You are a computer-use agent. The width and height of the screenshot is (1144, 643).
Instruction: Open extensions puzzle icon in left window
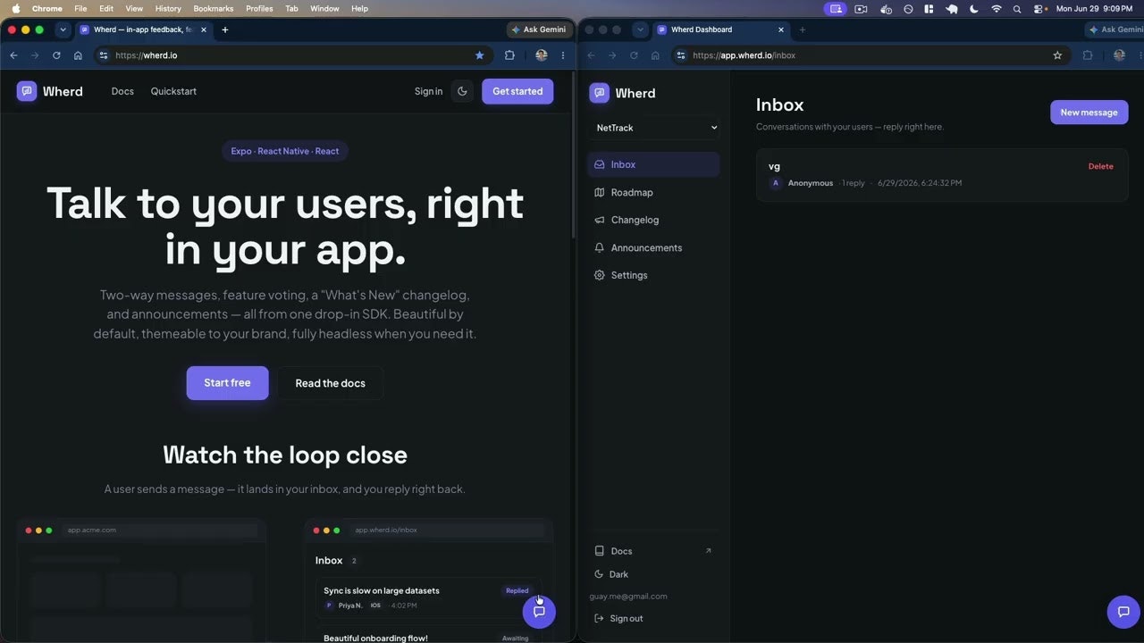(509, 55)
